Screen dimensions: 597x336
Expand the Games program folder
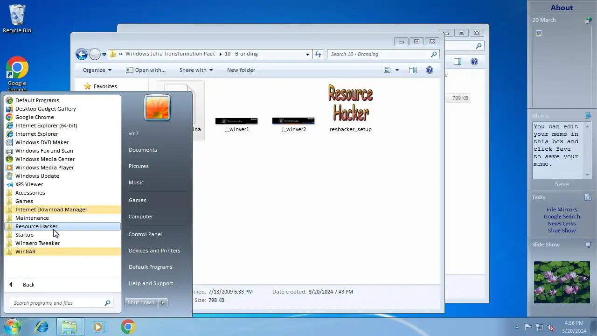coord(62,201)
